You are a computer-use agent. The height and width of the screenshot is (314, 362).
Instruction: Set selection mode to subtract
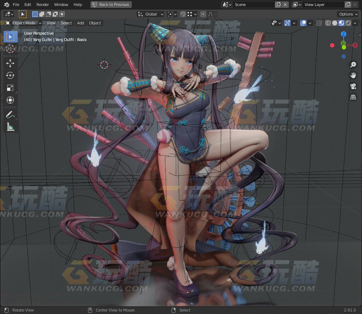pos(48,14)
